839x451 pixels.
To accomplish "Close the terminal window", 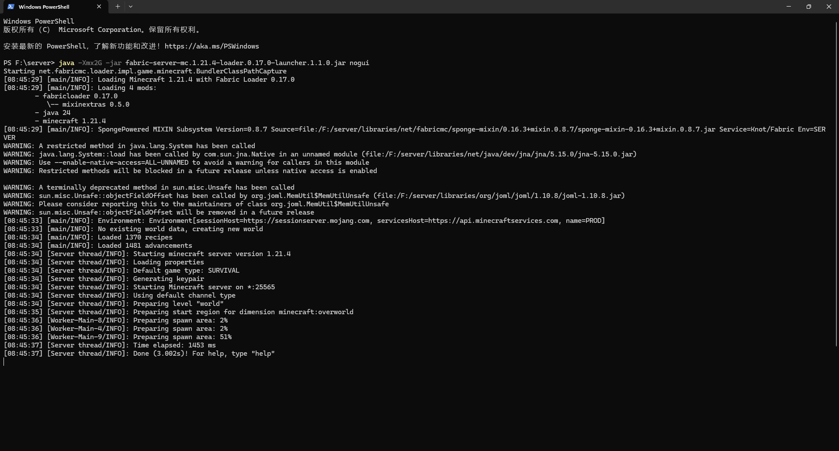I will 829,7.
